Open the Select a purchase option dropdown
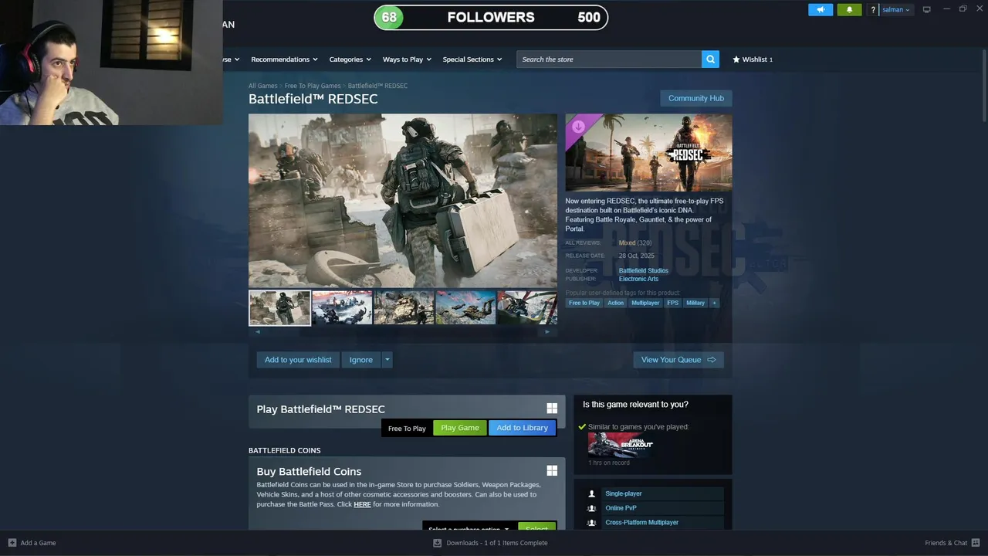 pyautogui.click(x=469, y=528)
